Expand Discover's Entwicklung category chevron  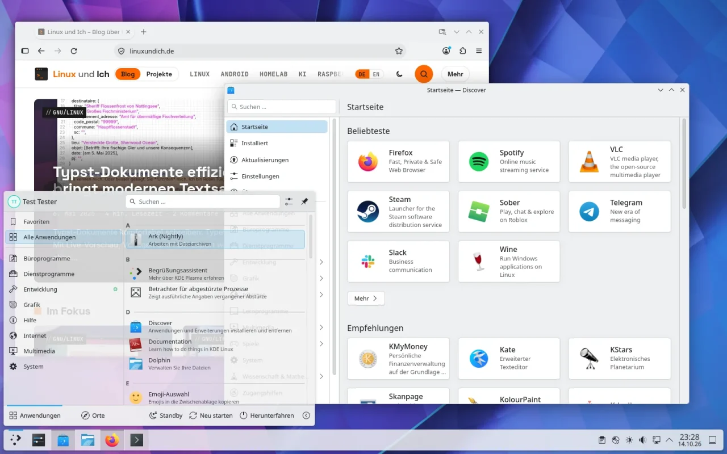pyautogui.click(x=321, y=262)
